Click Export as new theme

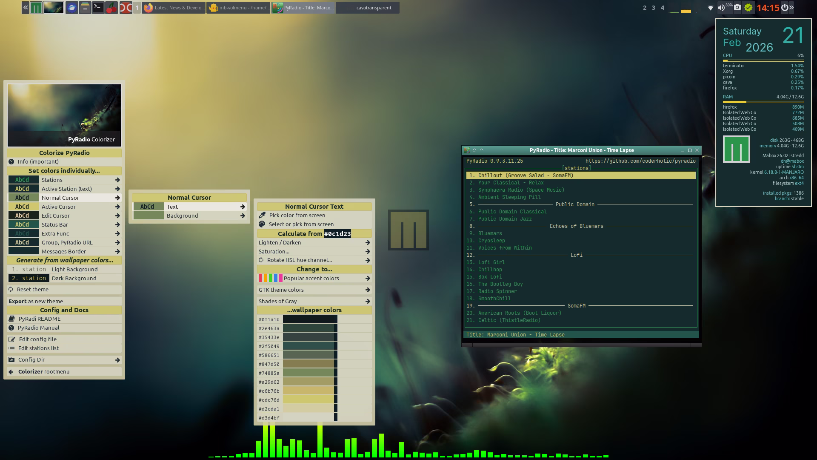36,301
